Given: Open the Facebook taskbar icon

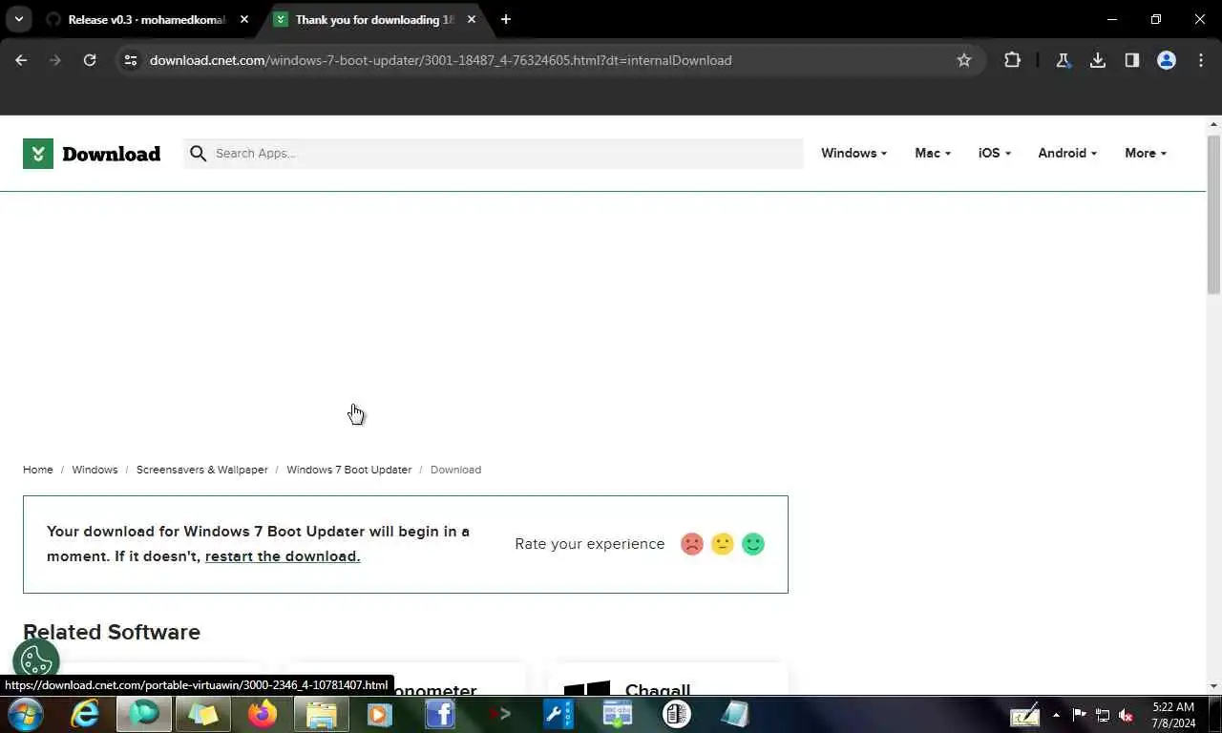Looking at the screenshot, I should [439, 714].
